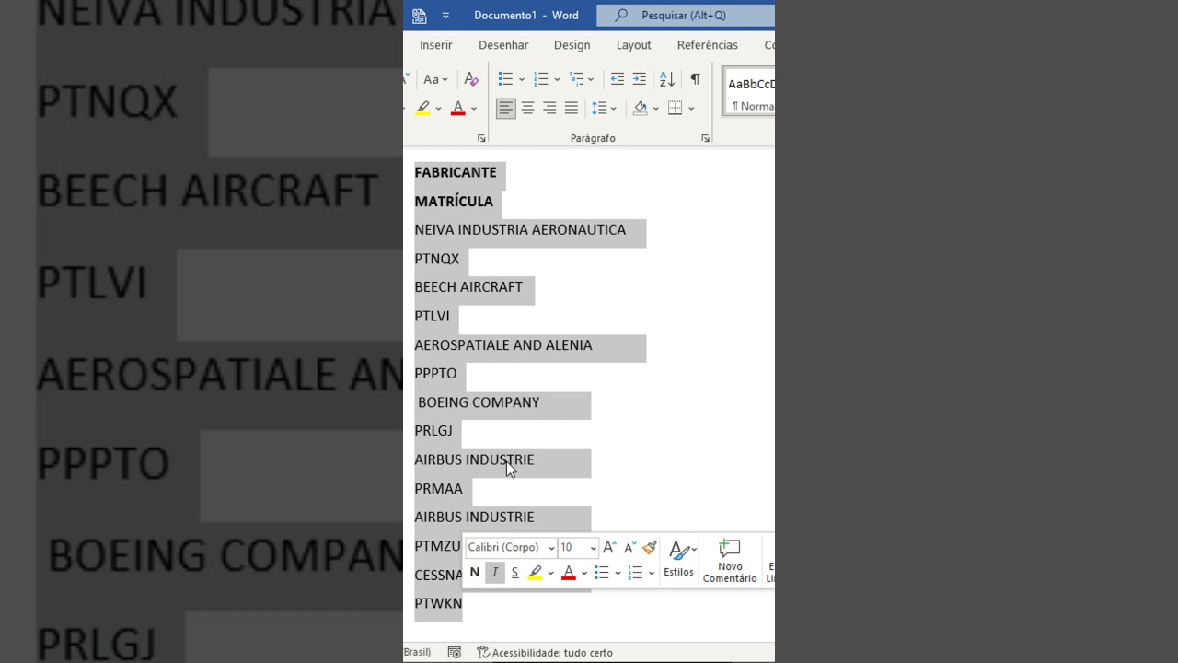Click the PDF icon in quick access toolbar
Screen dimensions: 1178x663
point(420,16)
